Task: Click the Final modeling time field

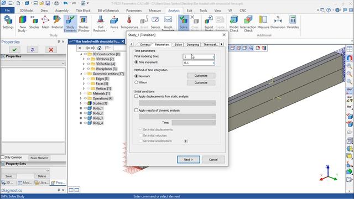Action: pyautogui.click(x=199, y=56)
